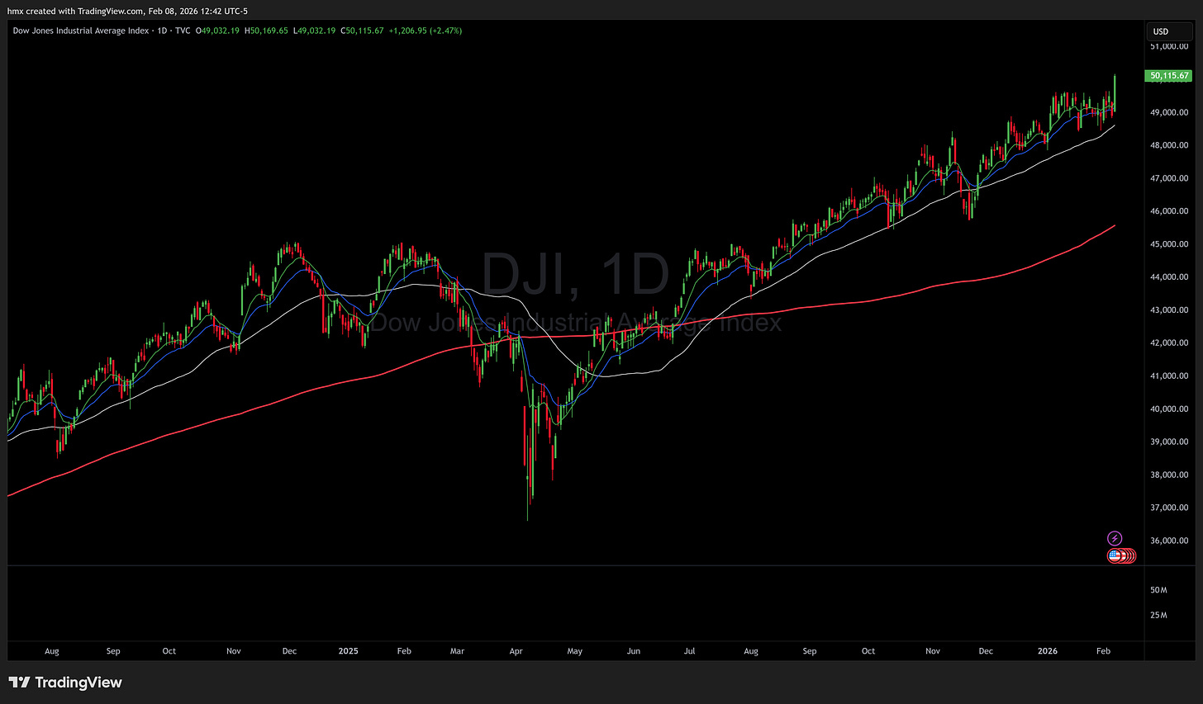The width and height of the screenshot is (1203, 704).
Task: Click the 42,000.00 price axis label
Action: pyautogui.click(x=1169, y=343)
